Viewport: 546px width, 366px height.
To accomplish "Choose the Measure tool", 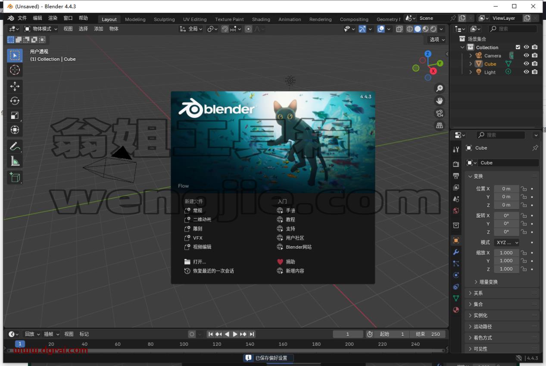I will tap(15, 161).
